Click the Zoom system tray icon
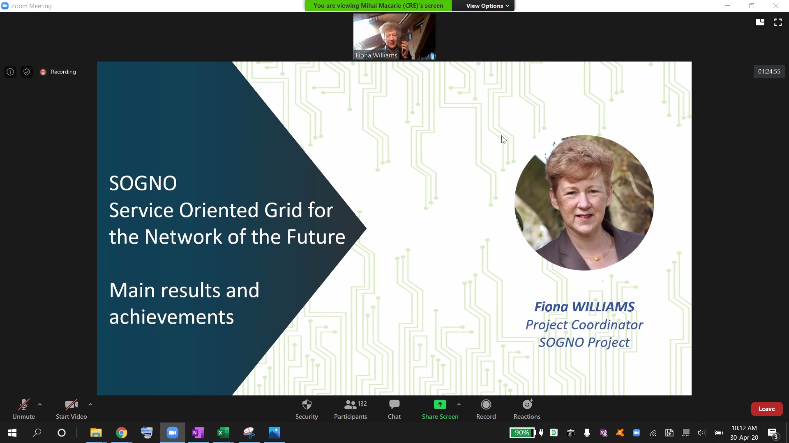 [637, 433]
